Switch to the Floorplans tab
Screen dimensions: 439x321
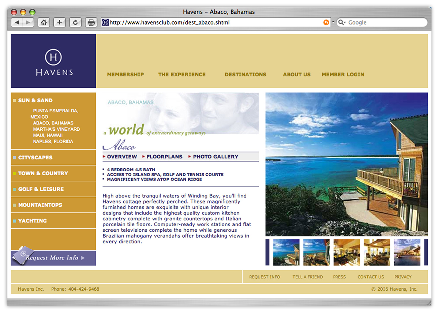164,157
